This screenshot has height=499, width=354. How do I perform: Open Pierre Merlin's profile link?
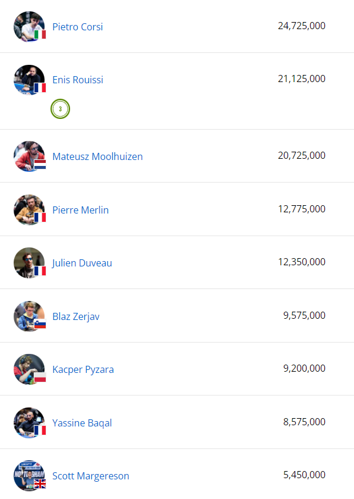click(x=80, y=210)
